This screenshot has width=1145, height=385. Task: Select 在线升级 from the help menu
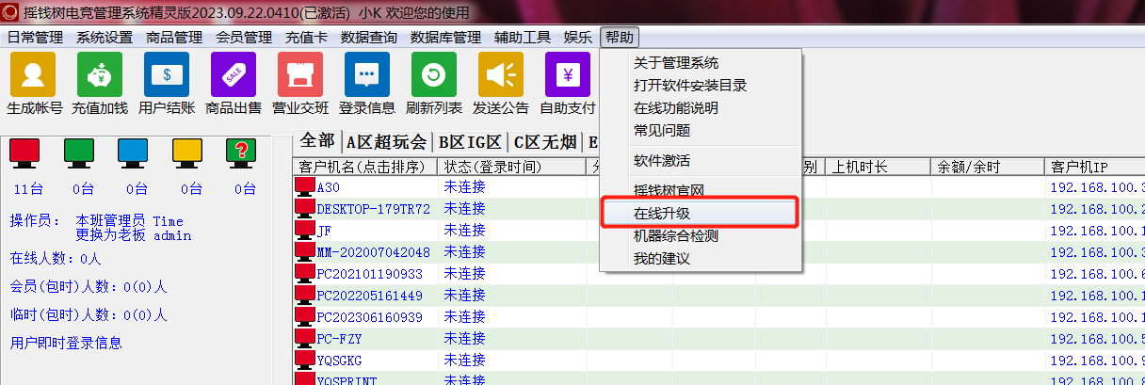(x=662, y=214)
